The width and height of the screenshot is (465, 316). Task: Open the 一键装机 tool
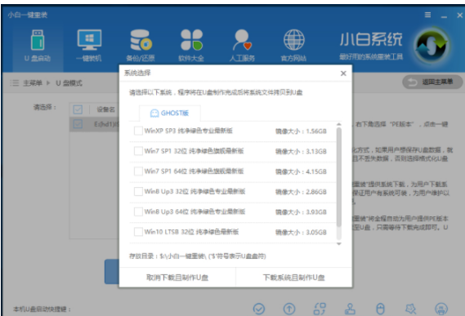click(x=89, y=46)
